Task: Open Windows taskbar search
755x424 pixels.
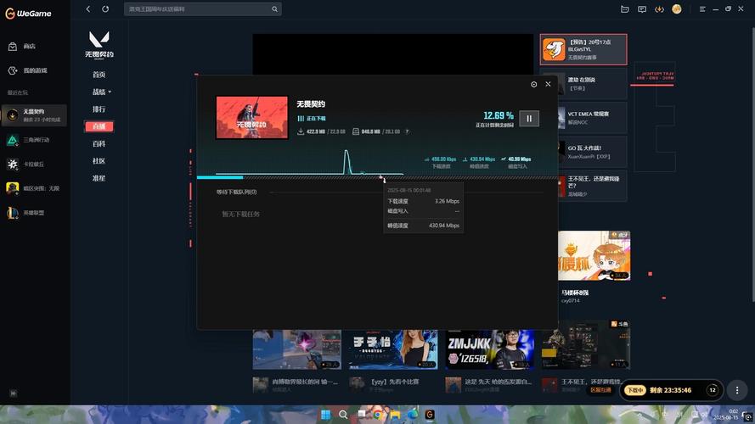Action: [343, 415]
